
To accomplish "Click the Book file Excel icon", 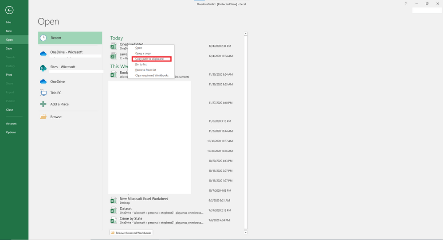I will [x=114, y=74].
